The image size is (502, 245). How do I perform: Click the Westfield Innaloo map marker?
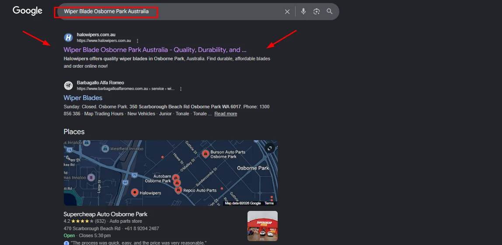tap(105, 149)
